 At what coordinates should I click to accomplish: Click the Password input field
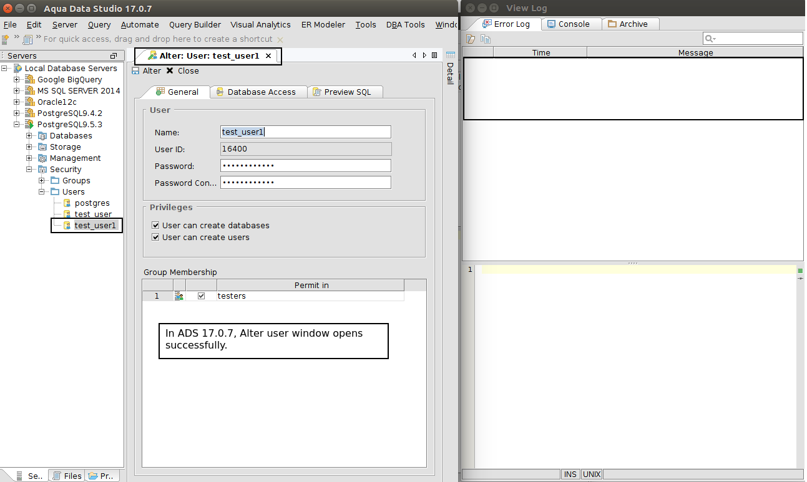coord(306,166)
